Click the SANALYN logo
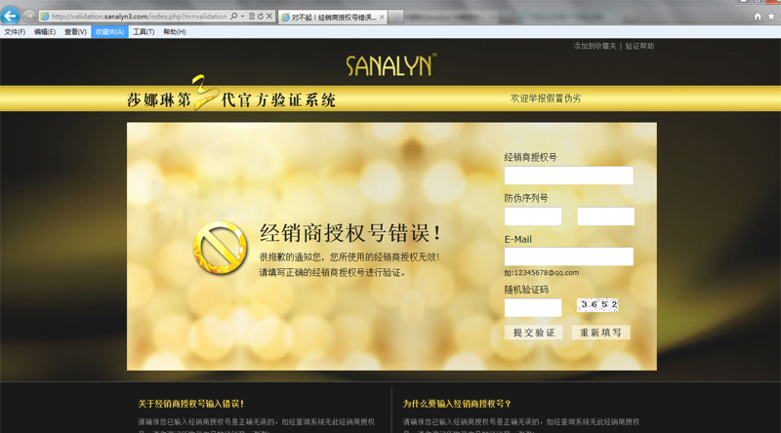The width and height of the screenshot is (781, 433). tap(391, 65)
